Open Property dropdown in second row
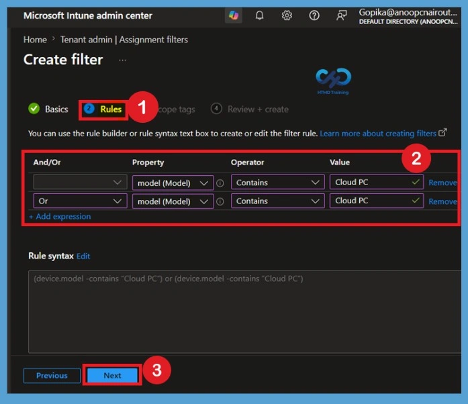This screenshot has height=404, width=468. 173,201
